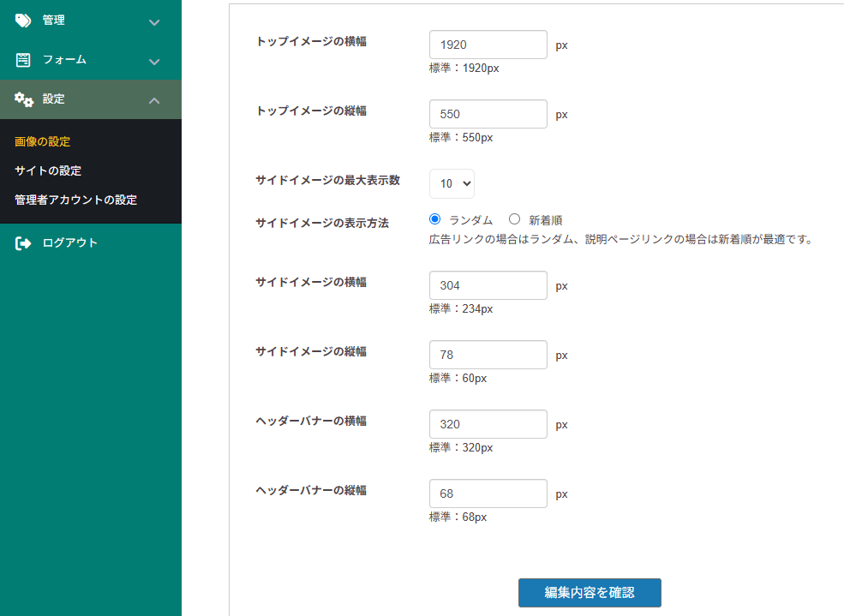Open サイトの設定 submenu item
The height and width of the screenshot is (616, 844).
coord(48,170)
